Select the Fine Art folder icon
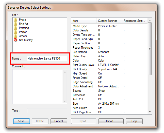The height and width of the screenshot is (133, 164). (x=15, y=24)
